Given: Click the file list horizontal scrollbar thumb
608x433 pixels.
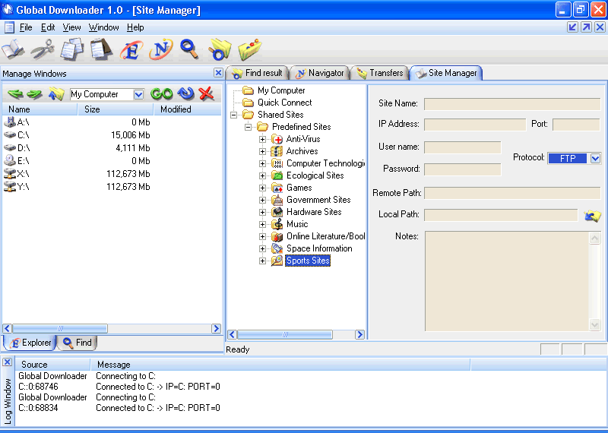Looking at the screenshot, I should pos(60,329).
